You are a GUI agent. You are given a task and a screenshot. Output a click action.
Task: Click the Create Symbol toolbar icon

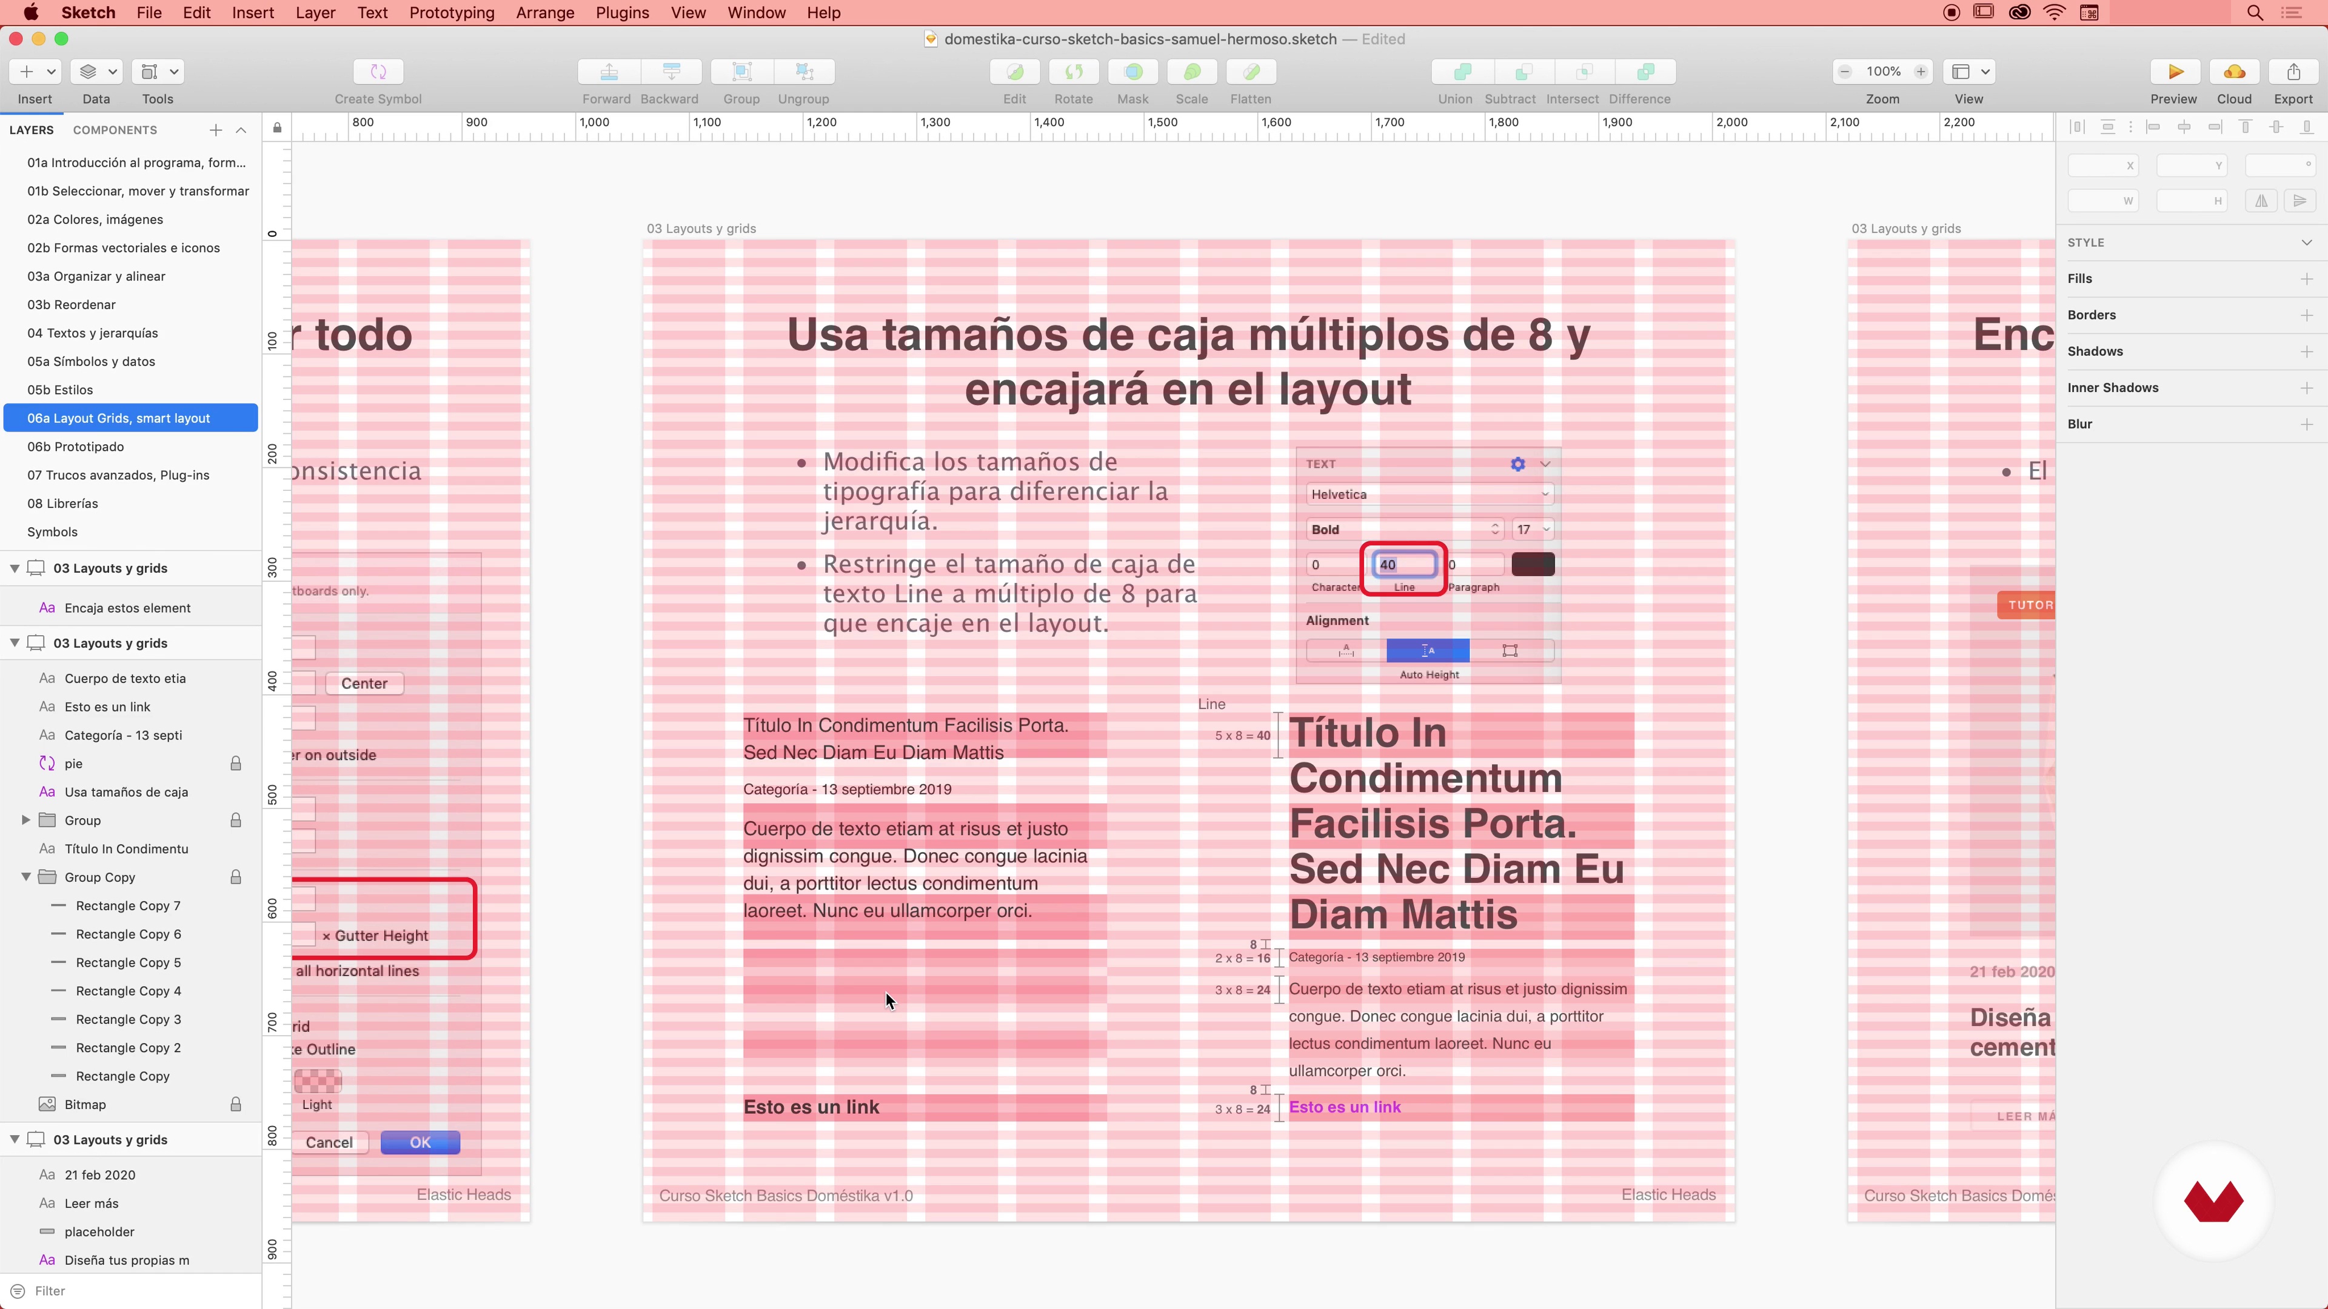pyautogui.click(x=378, y=72)
